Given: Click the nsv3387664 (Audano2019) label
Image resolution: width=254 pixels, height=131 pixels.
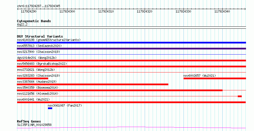Looking at the screenshot, I should [x=37, y=82].
